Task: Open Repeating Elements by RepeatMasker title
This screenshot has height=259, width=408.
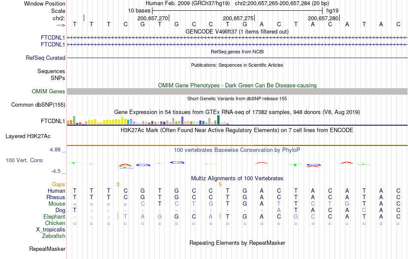Action: 237,243
